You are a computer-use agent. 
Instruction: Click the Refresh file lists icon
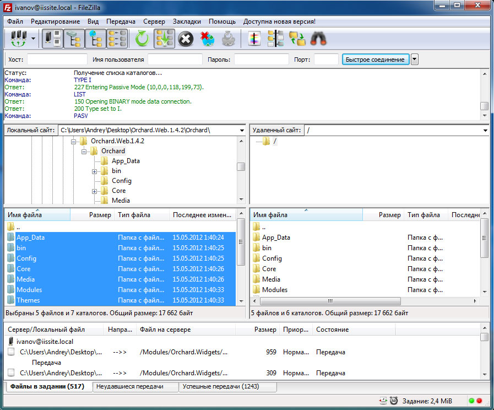(143, 39)
